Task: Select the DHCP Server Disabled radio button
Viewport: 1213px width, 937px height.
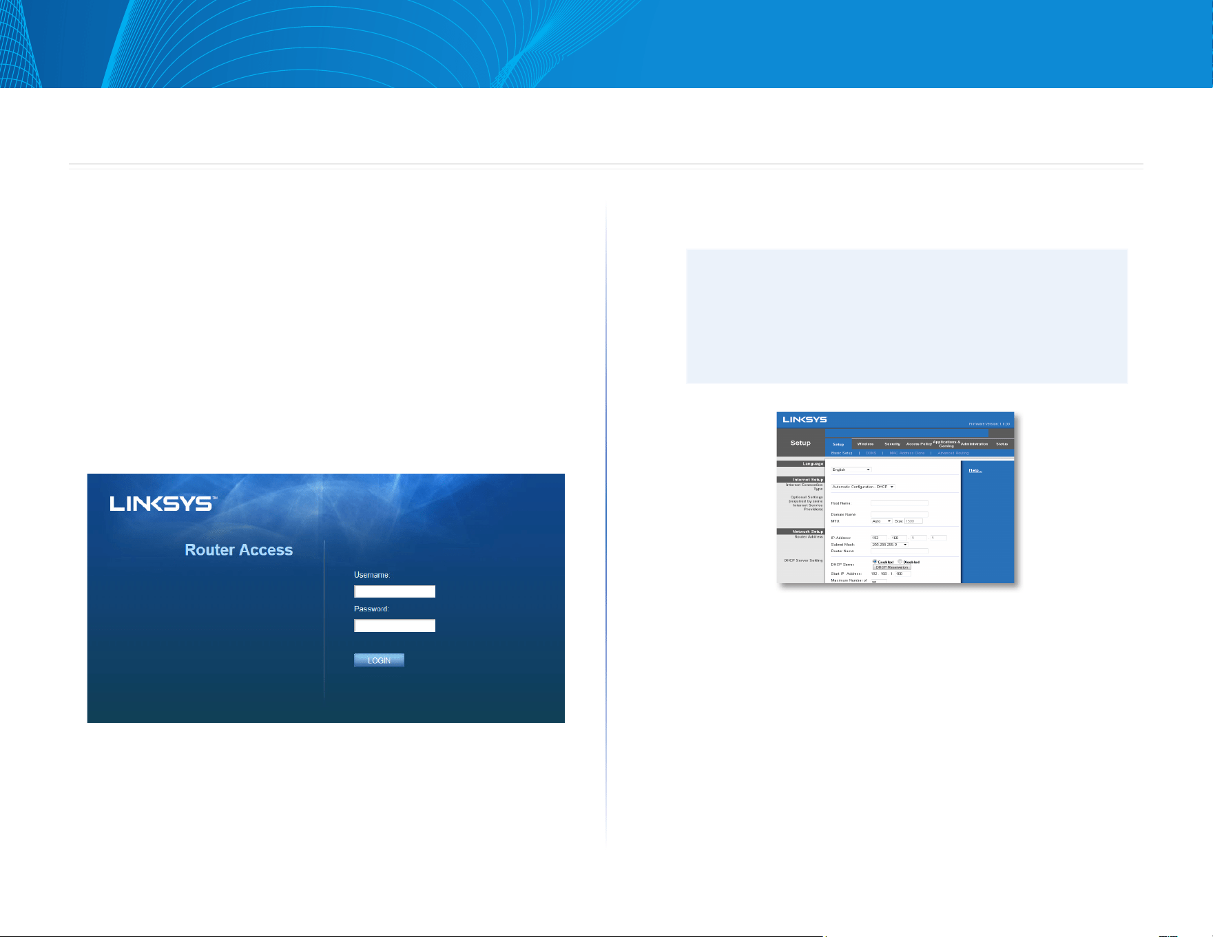Action: tap(900, 561)
